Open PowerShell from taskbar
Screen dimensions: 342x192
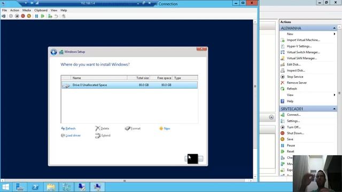35,187
